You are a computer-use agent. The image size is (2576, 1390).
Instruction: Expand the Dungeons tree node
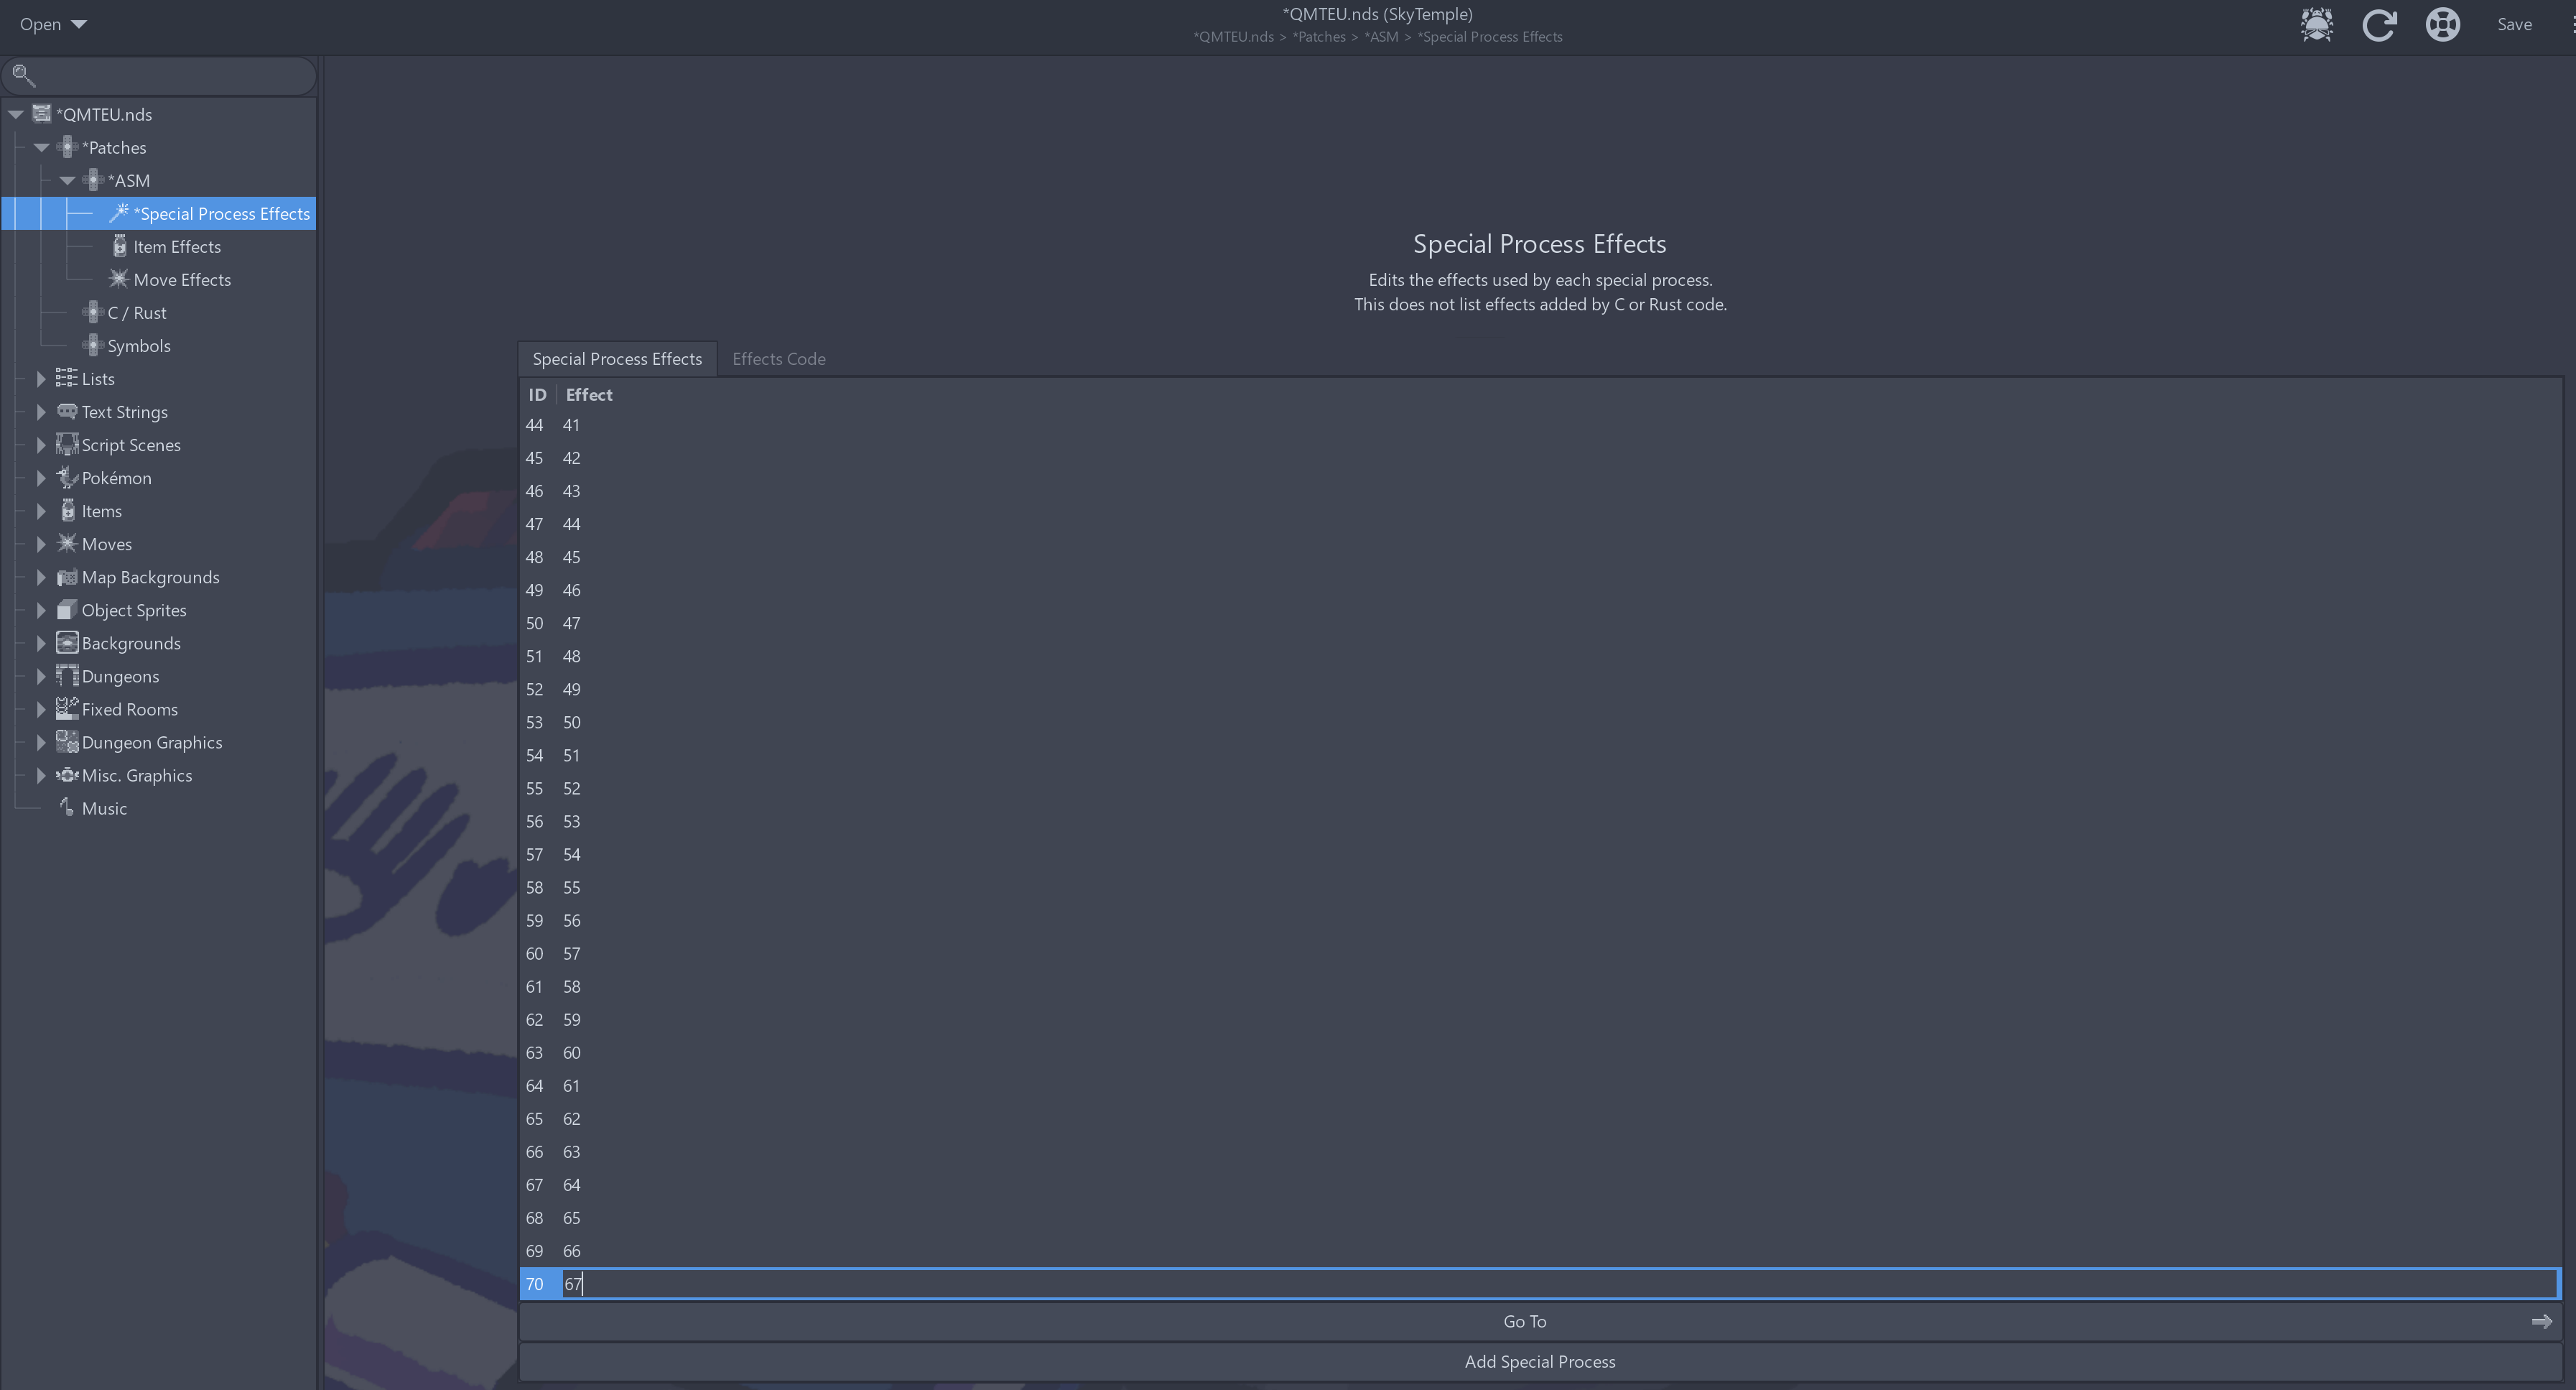click(x=41, y=676)
